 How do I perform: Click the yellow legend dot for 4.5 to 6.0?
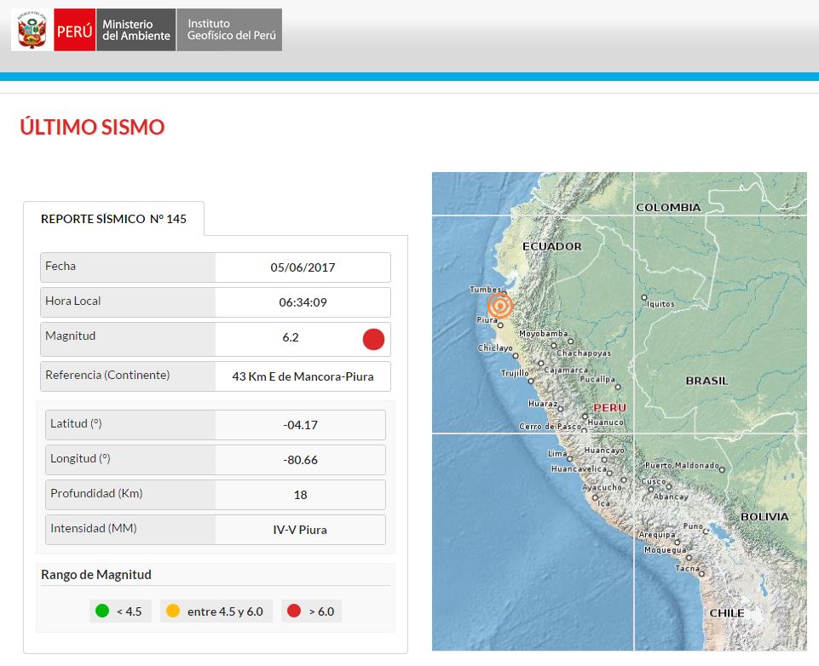coord(173,611)
